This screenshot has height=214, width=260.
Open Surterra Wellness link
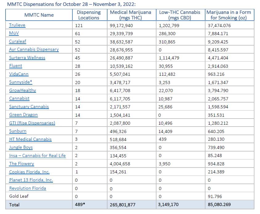27,58
